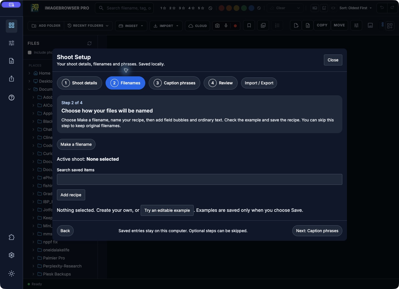The image size is (399, 289).
Task: Toggle the 1-star rating filter
Action: click(x=163, y=8)
